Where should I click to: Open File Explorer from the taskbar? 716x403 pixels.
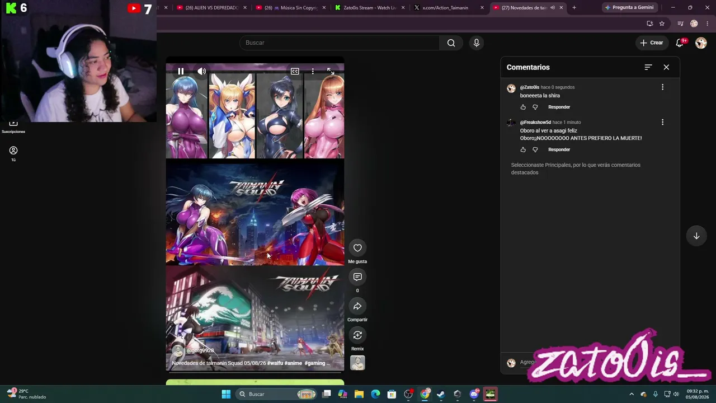pyautogui.click(x=359, y=394)
